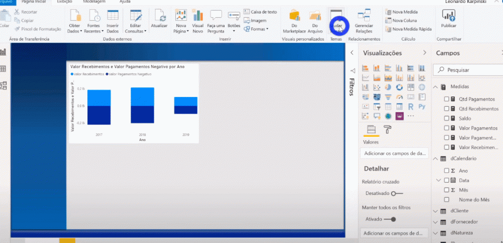Select the donut chart visual
Image resolution: width=503 pixels, height=243 pixels.
pyautogui.click(x=399, y=87)
